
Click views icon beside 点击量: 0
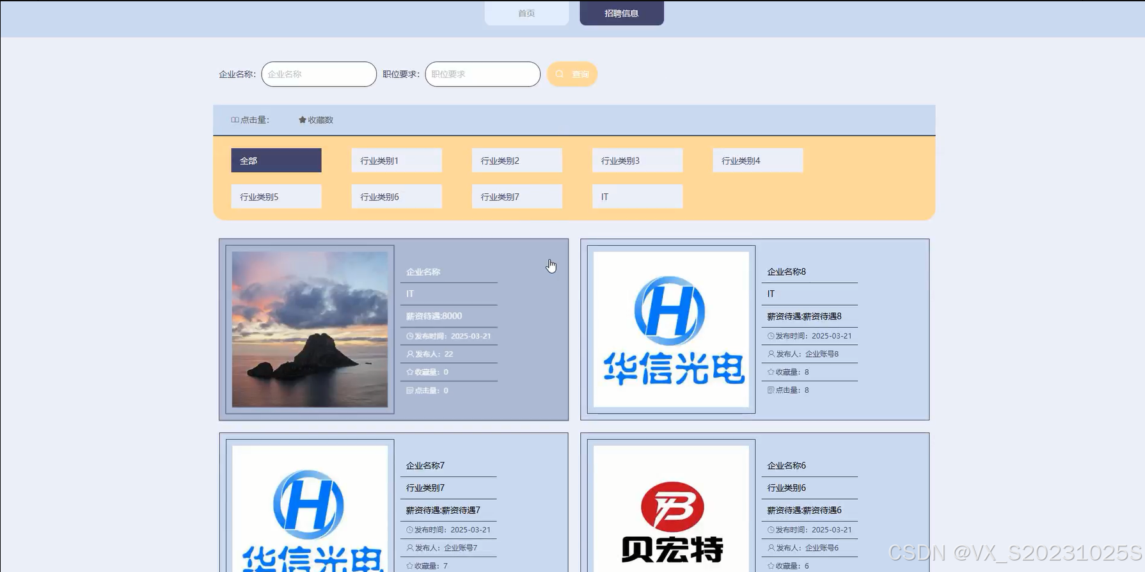(410, 390)
